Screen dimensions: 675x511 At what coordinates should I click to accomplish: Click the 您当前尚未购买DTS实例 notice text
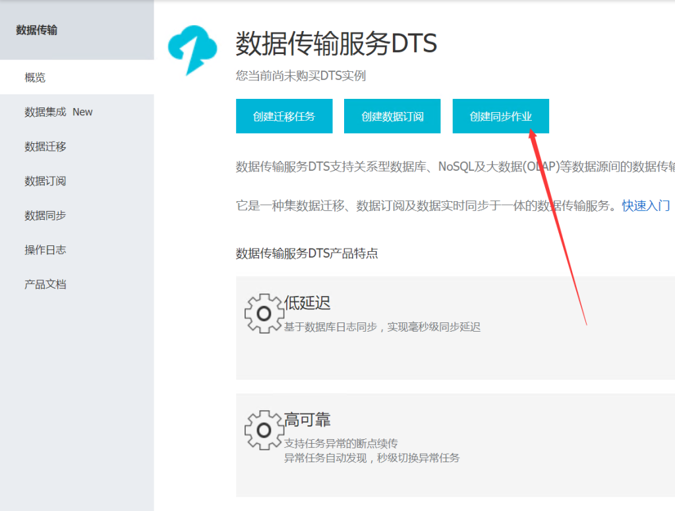(301, 76)
